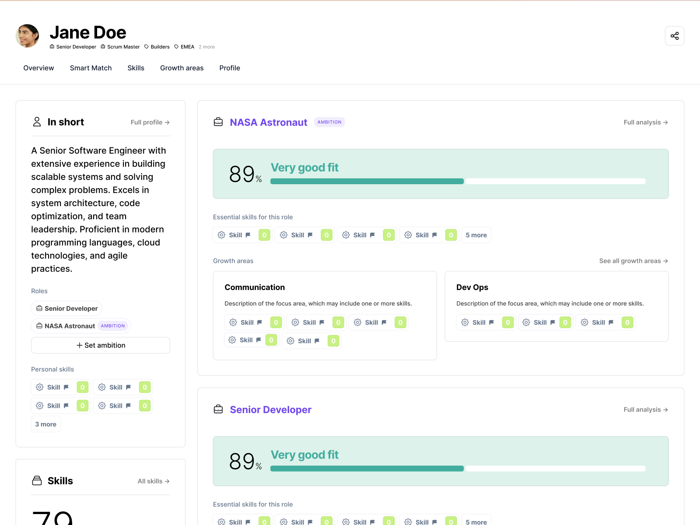Expand the '2 more' tags in header
This screenshot has height=525, width=700.
(206, 47)
